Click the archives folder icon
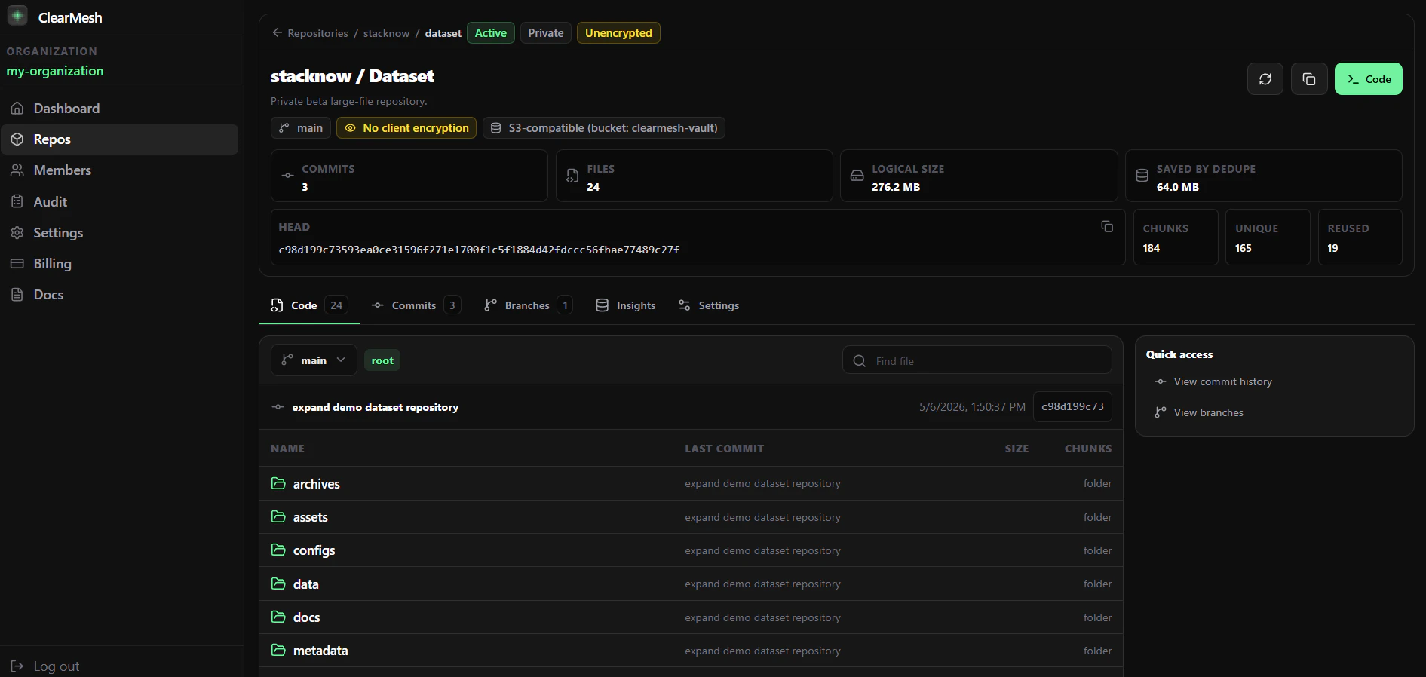The height and width of the screenshot is (677, 1426). coord(278,483)
